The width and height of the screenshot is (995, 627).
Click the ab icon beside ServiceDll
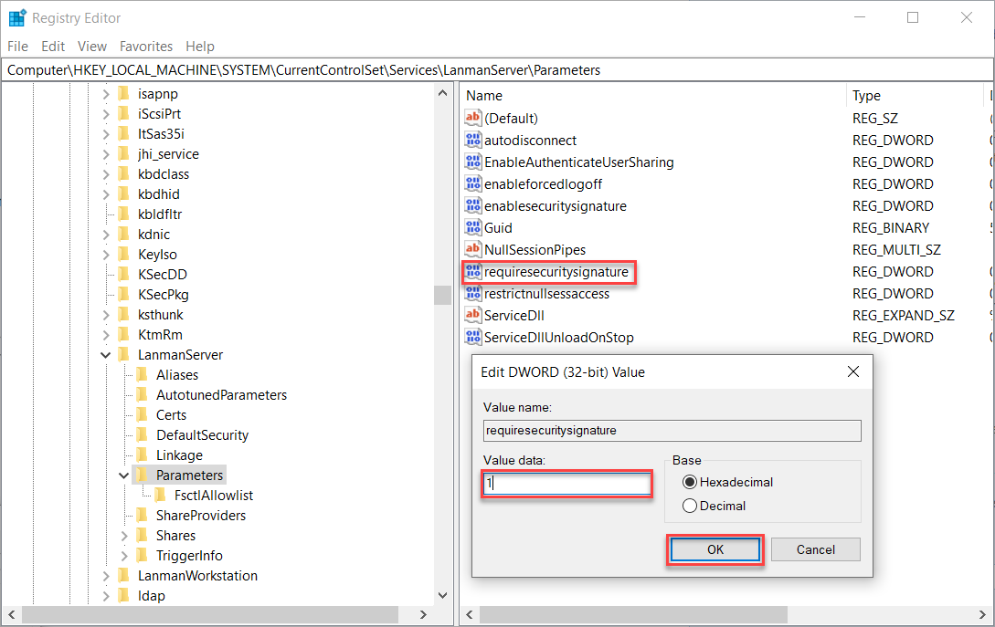click(473, 315)
